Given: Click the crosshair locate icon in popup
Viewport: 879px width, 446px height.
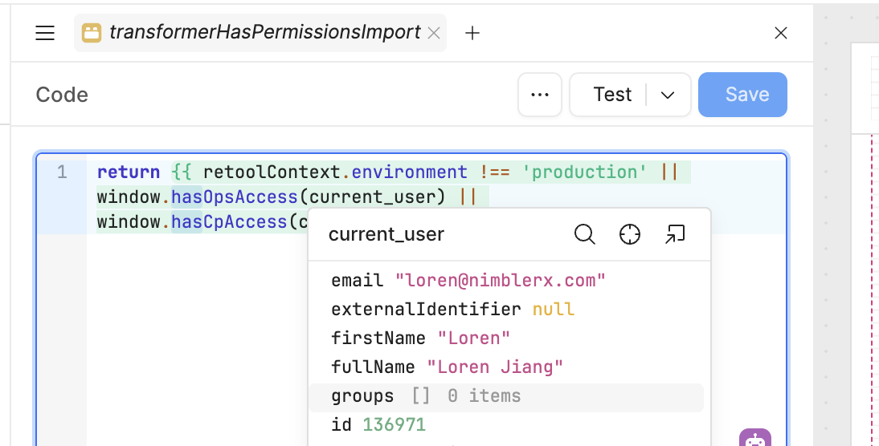Looking at the screenshot, I should click(x=630, y=234).
